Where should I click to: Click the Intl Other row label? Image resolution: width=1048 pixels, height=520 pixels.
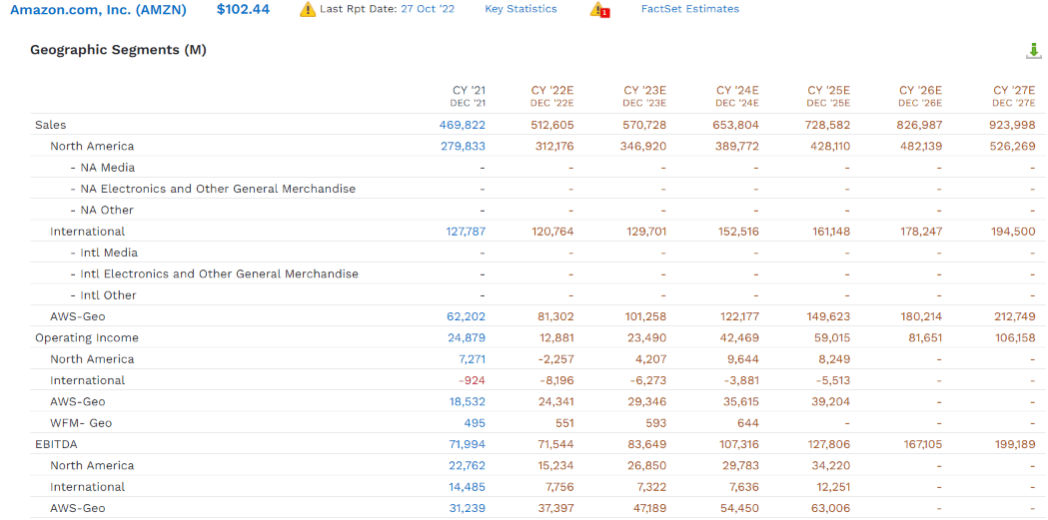click(x=104, y=295)
